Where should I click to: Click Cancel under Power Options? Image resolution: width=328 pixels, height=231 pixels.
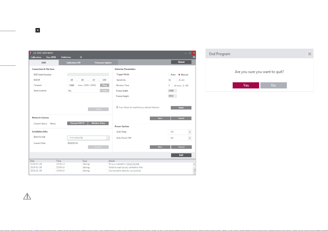point(181,147)
